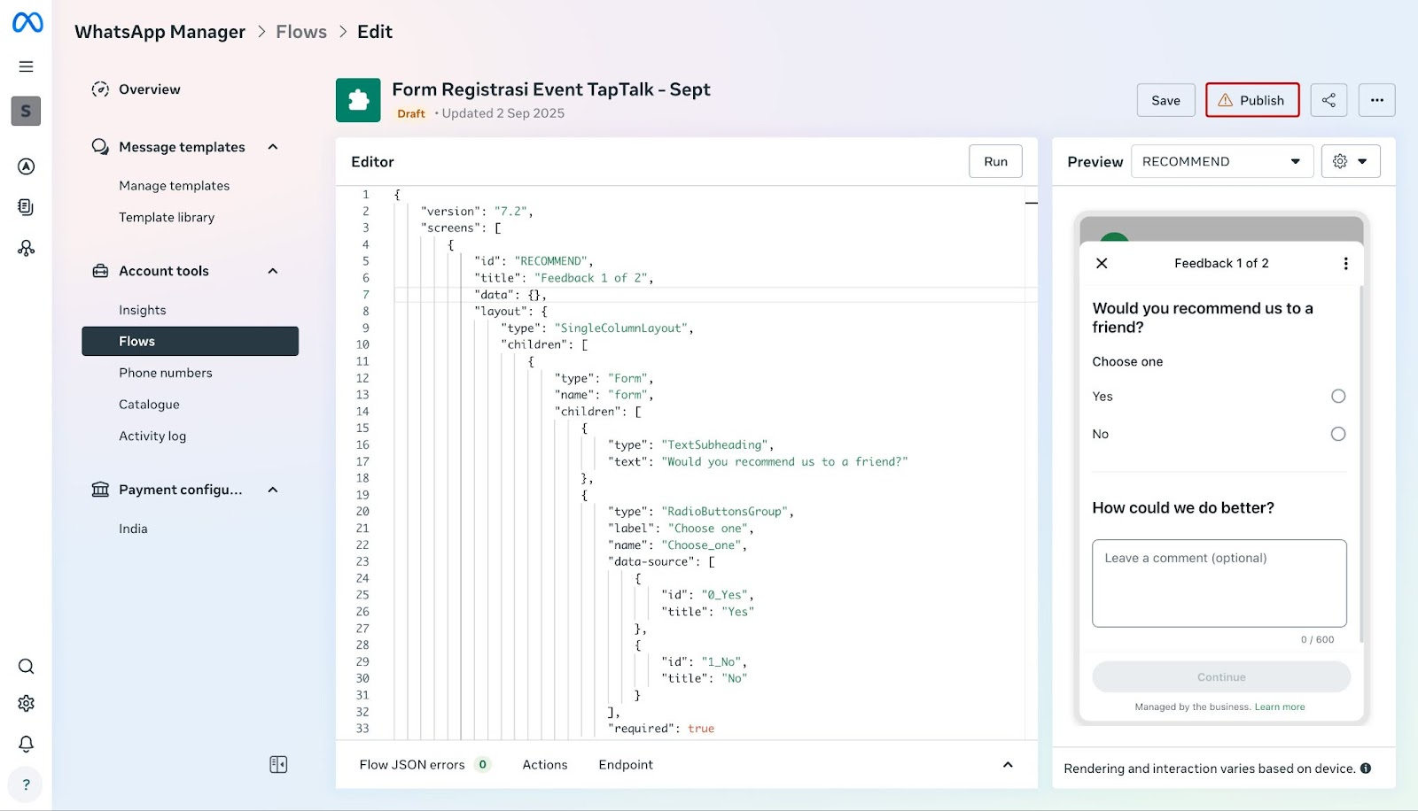Go to Insights
Screen dimensions: 1418x811
coord(143,310)
